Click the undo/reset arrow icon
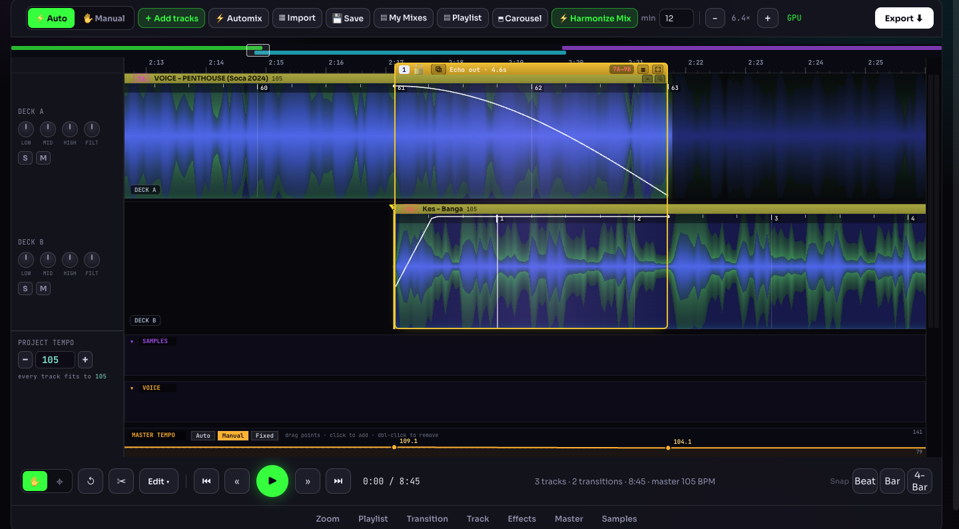This screenshot has width=959, height=529. coord(91,481)
